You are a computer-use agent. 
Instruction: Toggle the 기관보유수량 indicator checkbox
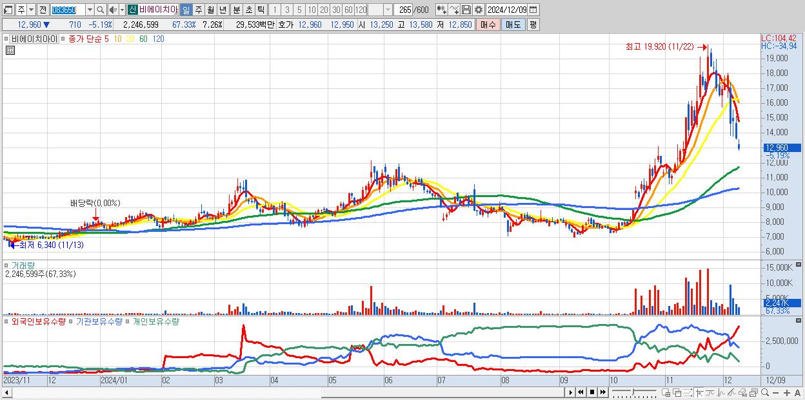pos(72,321)
